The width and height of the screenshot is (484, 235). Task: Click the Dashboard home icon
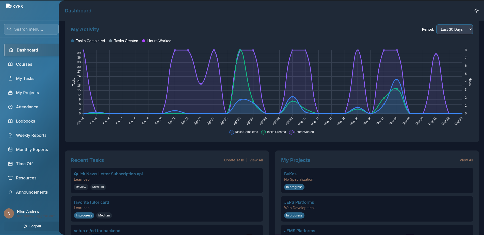(x=11, y=50)
